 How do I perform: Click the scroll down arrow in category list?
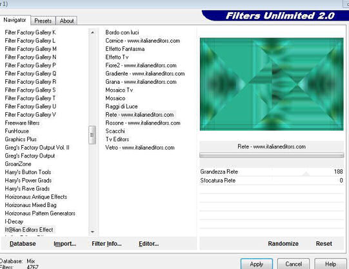click(x=92, y=232)
